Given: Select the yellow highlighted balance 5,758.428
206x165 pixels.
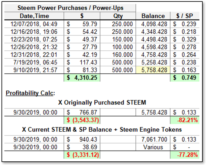Looking at the screenshot, I should pos(153,70).
